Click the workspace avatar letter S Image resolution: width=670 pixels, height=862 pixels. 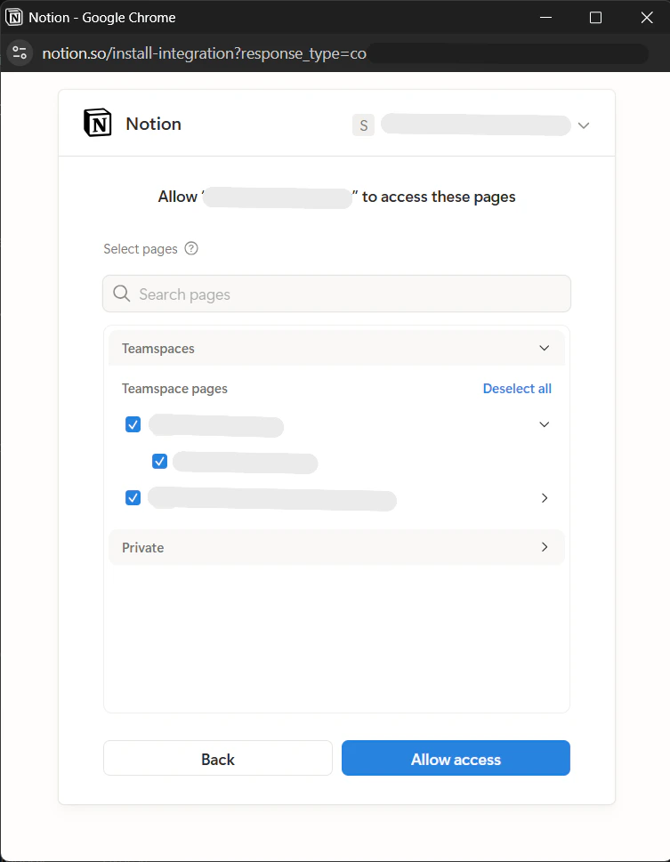(x=364, y=125)
